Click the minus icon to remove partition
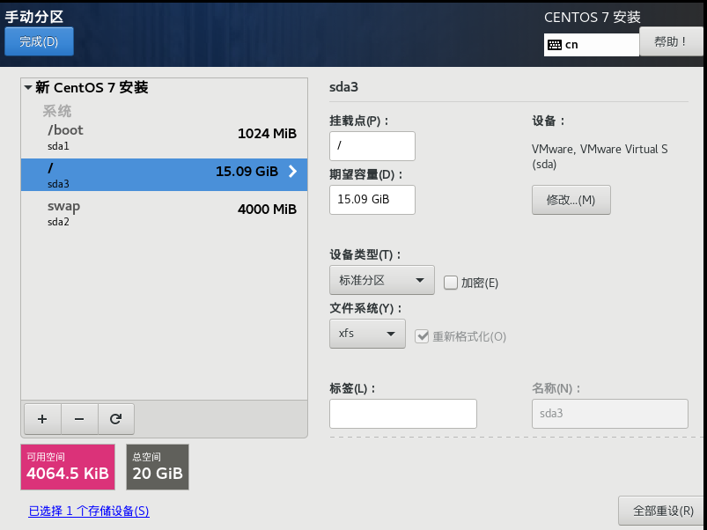707x530 pixels. tap(79, 419)
